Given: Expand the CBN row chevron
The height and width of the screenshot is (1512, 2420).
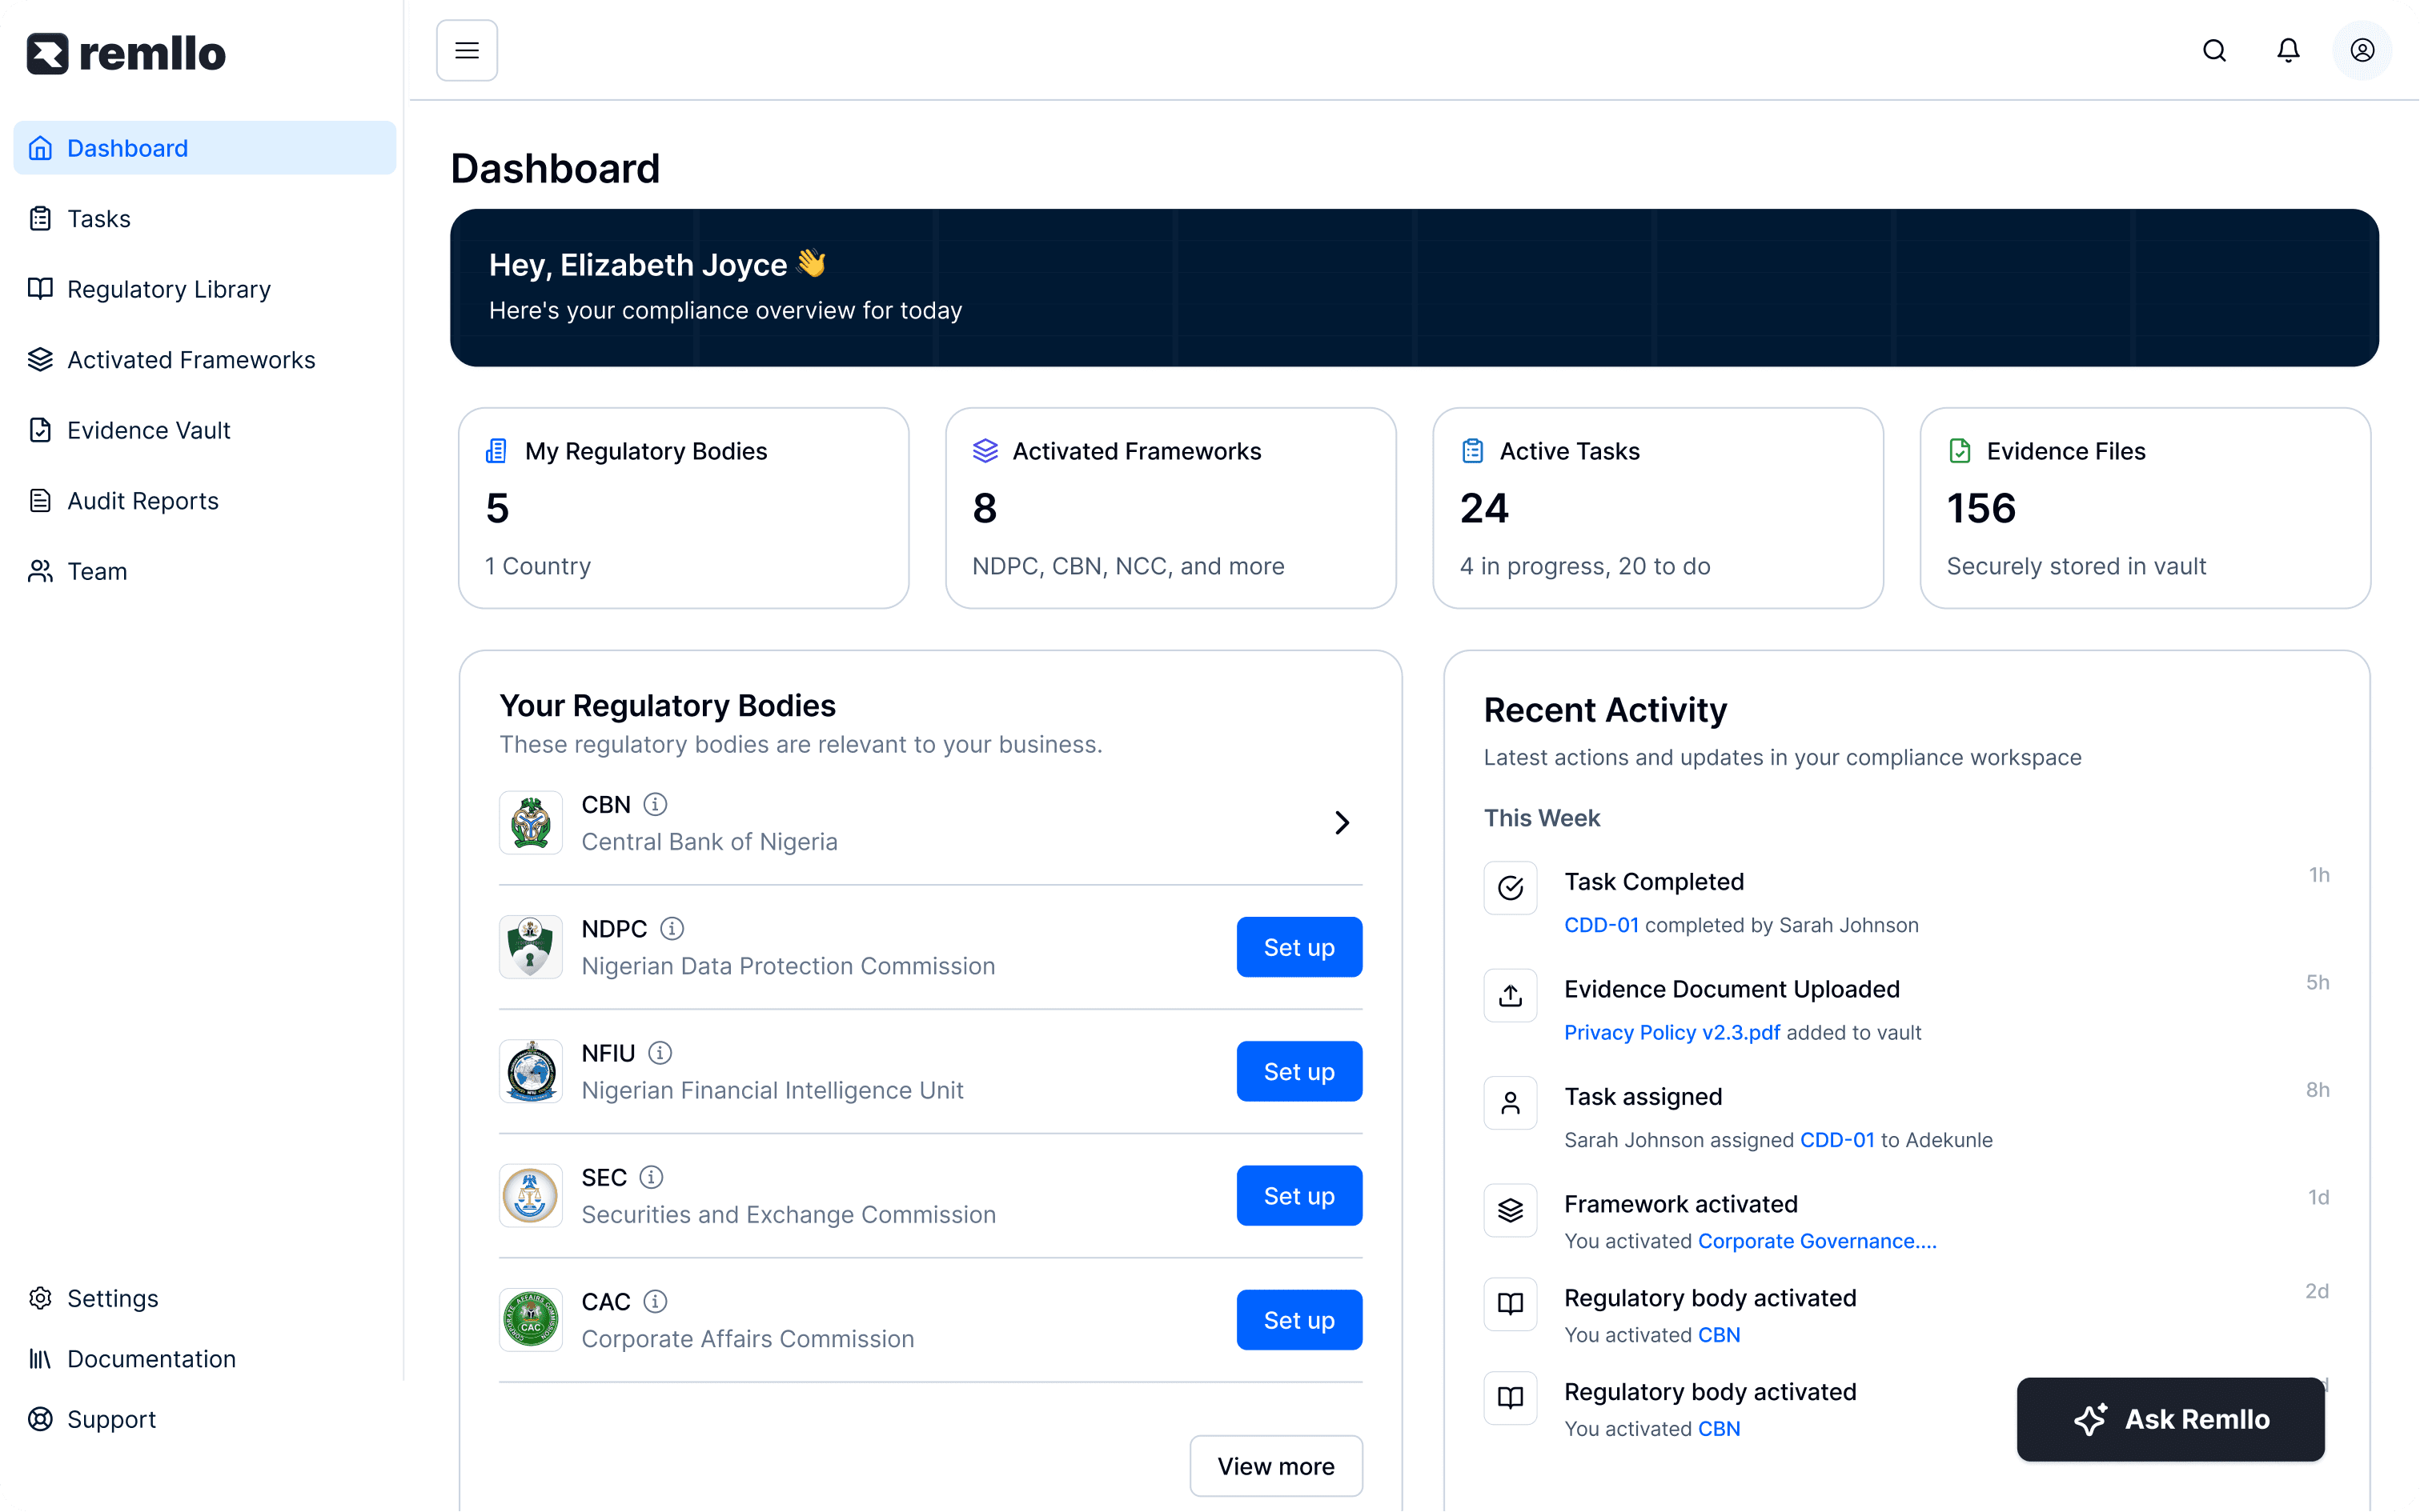Looking at the screenshot, I should tap(1342, 822).
